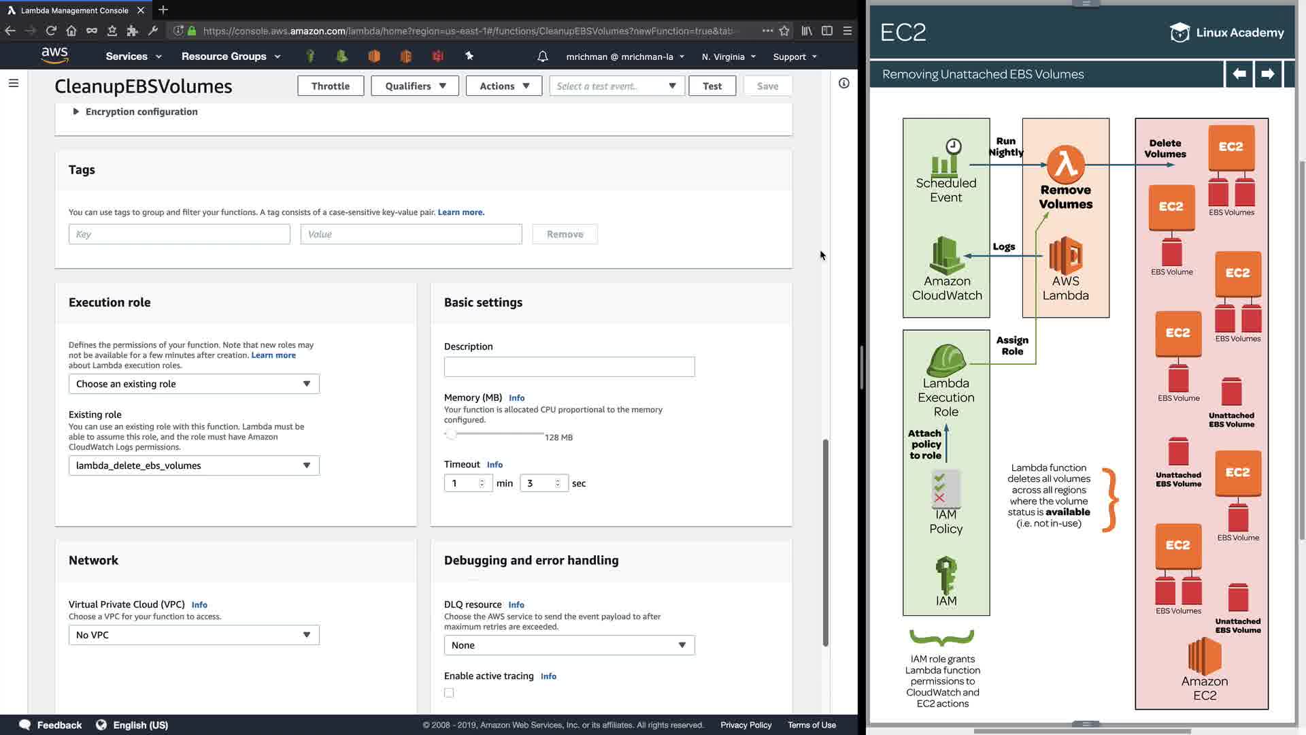Click the pushpin shortcut icon in the AWS nav bar
The image size is (1306, 735).
[469, 56]
